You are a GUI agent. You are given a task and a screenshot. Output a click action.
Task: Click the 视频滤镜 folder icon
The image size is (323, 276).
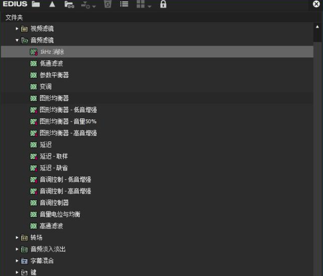(x=24, y=29)
